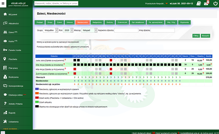The image size is (219, 134).
Task: Open the Wej / Wyj tab
Action: pos(171,22)
